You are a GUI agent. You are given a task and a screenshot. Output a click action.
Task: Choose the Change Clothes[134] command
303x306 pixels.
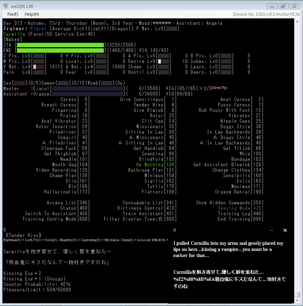point(238,170)
